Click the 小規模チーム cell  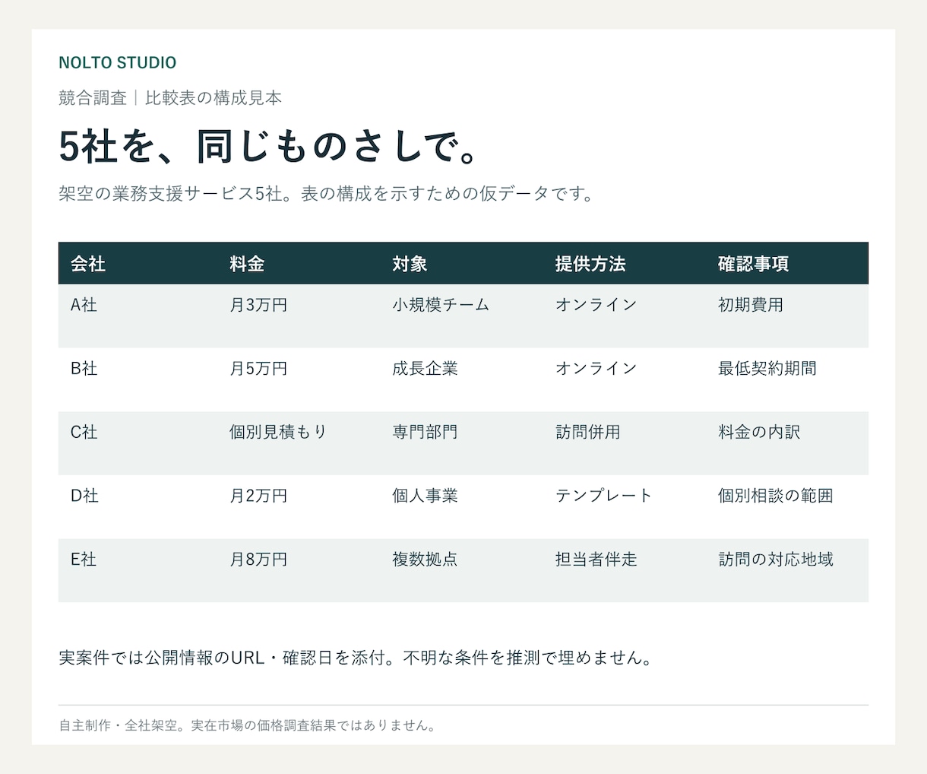tap(441, 305)
